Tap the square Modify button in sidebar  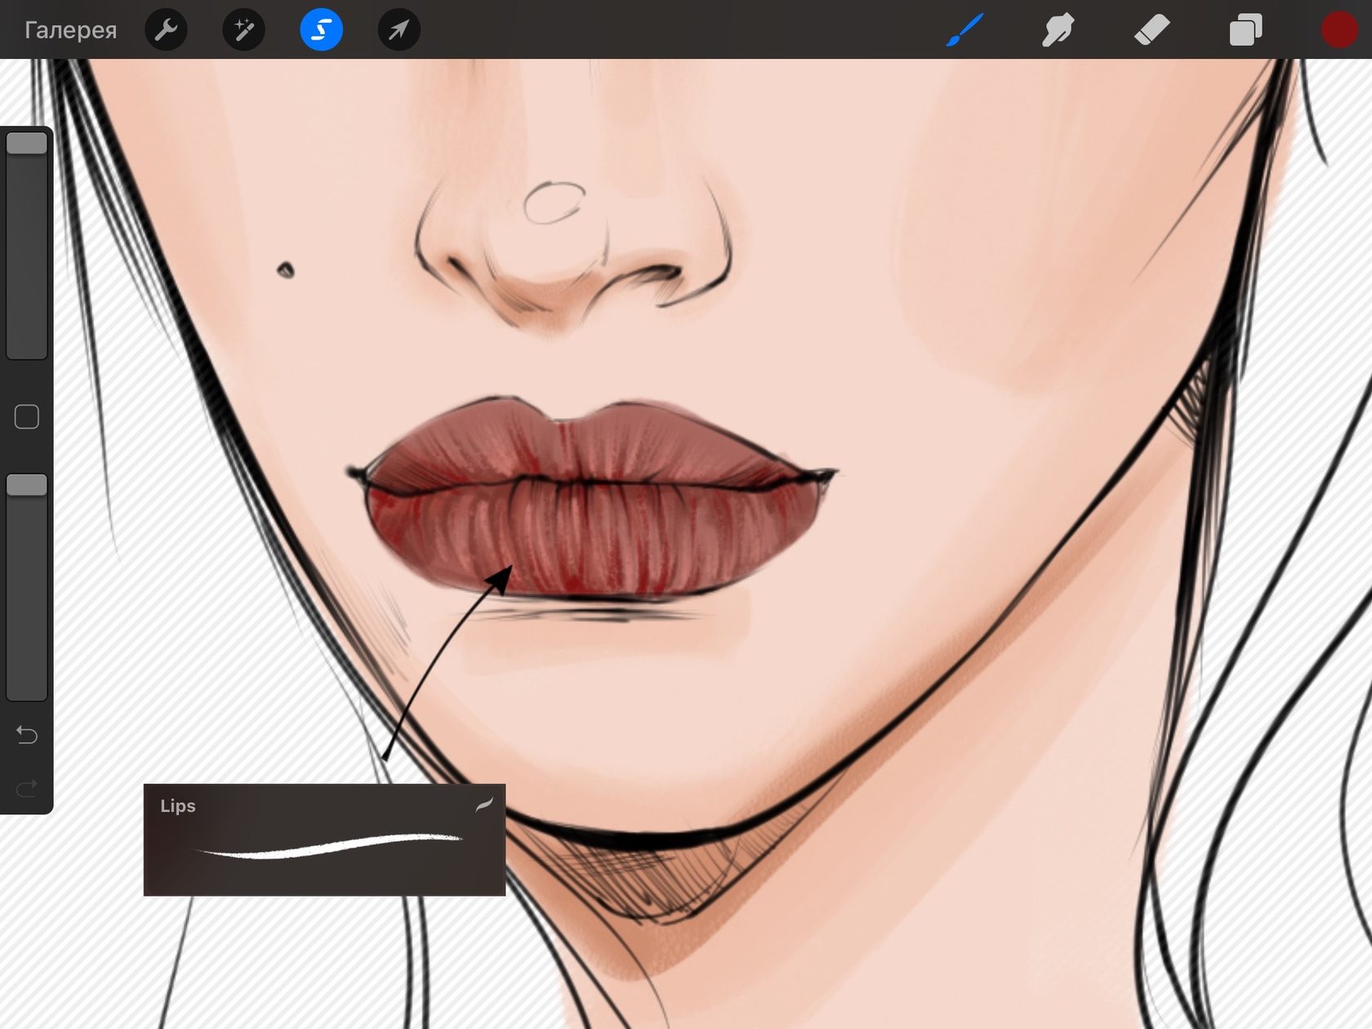coord(27,416)
